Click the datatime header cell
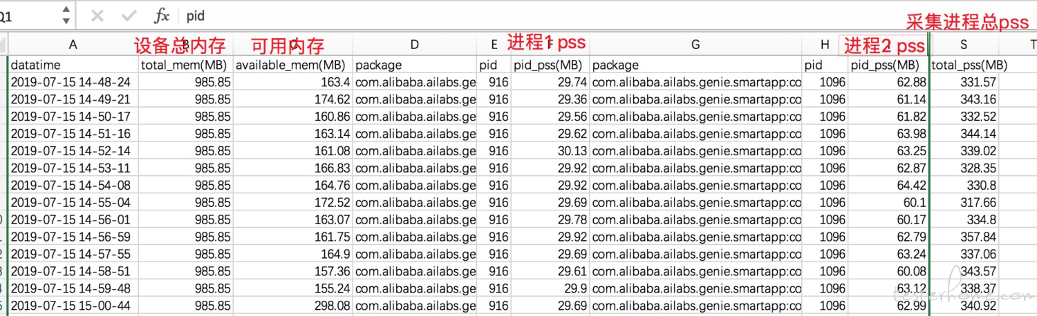Screen dimensions: 1037x316 point(73,65)
